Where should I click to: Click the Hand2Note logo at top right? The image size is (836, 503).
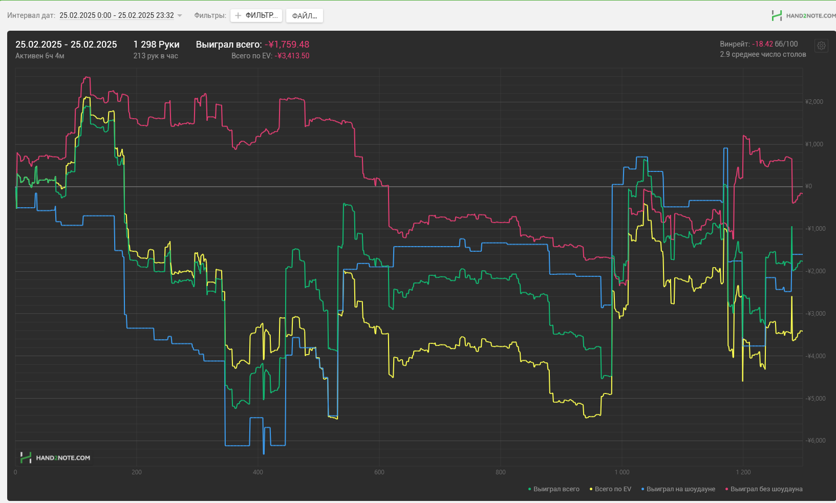803,15
